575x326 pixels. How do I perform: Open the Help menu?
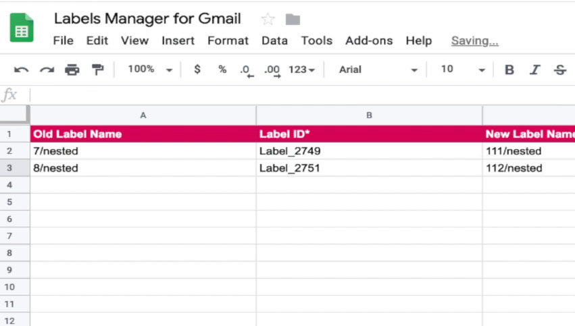coord(419,40)
